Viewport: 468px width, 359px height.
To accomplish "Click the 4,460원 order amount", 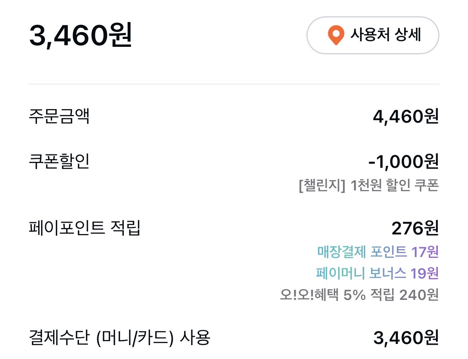I will [406, 117].
